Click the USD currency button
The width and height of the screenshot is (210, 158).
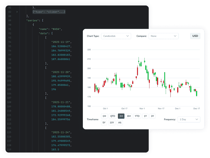[x=195, y=36]
